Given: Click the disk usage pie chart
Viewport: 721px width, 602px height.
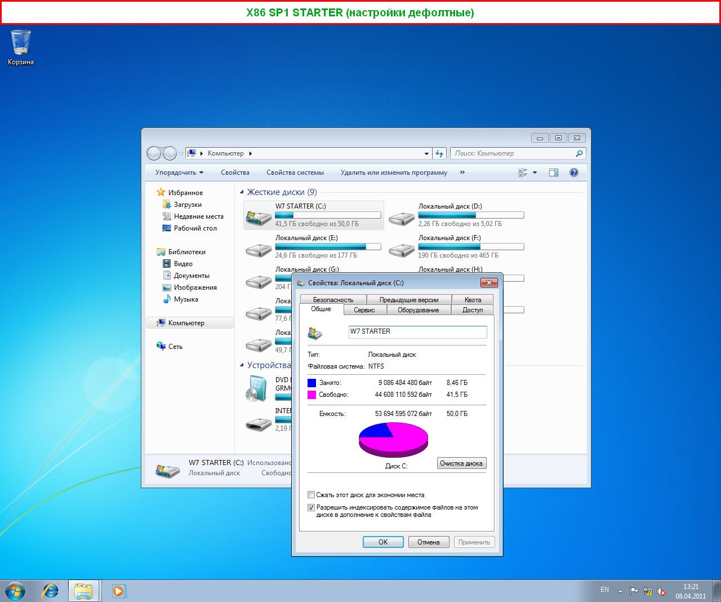Looking at the screenshot, I should point(393,440).
